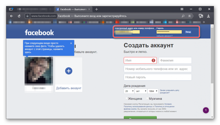Click the green registration button at bottom
The height and width of the screenshot is (125, 220).
[x=140, y=117]
